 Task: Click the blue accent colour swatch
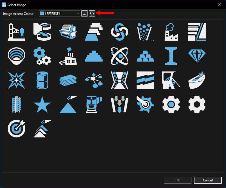tap(42, 13)
